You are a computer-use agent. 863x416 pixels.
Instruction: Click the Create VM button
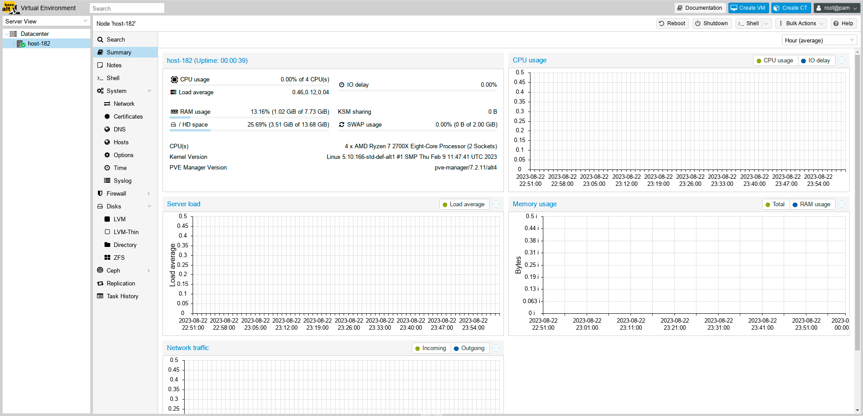click(748, 8)
